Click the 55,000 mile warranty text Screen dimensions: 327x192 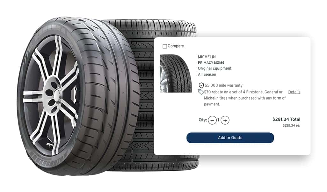tap(223, 85)
